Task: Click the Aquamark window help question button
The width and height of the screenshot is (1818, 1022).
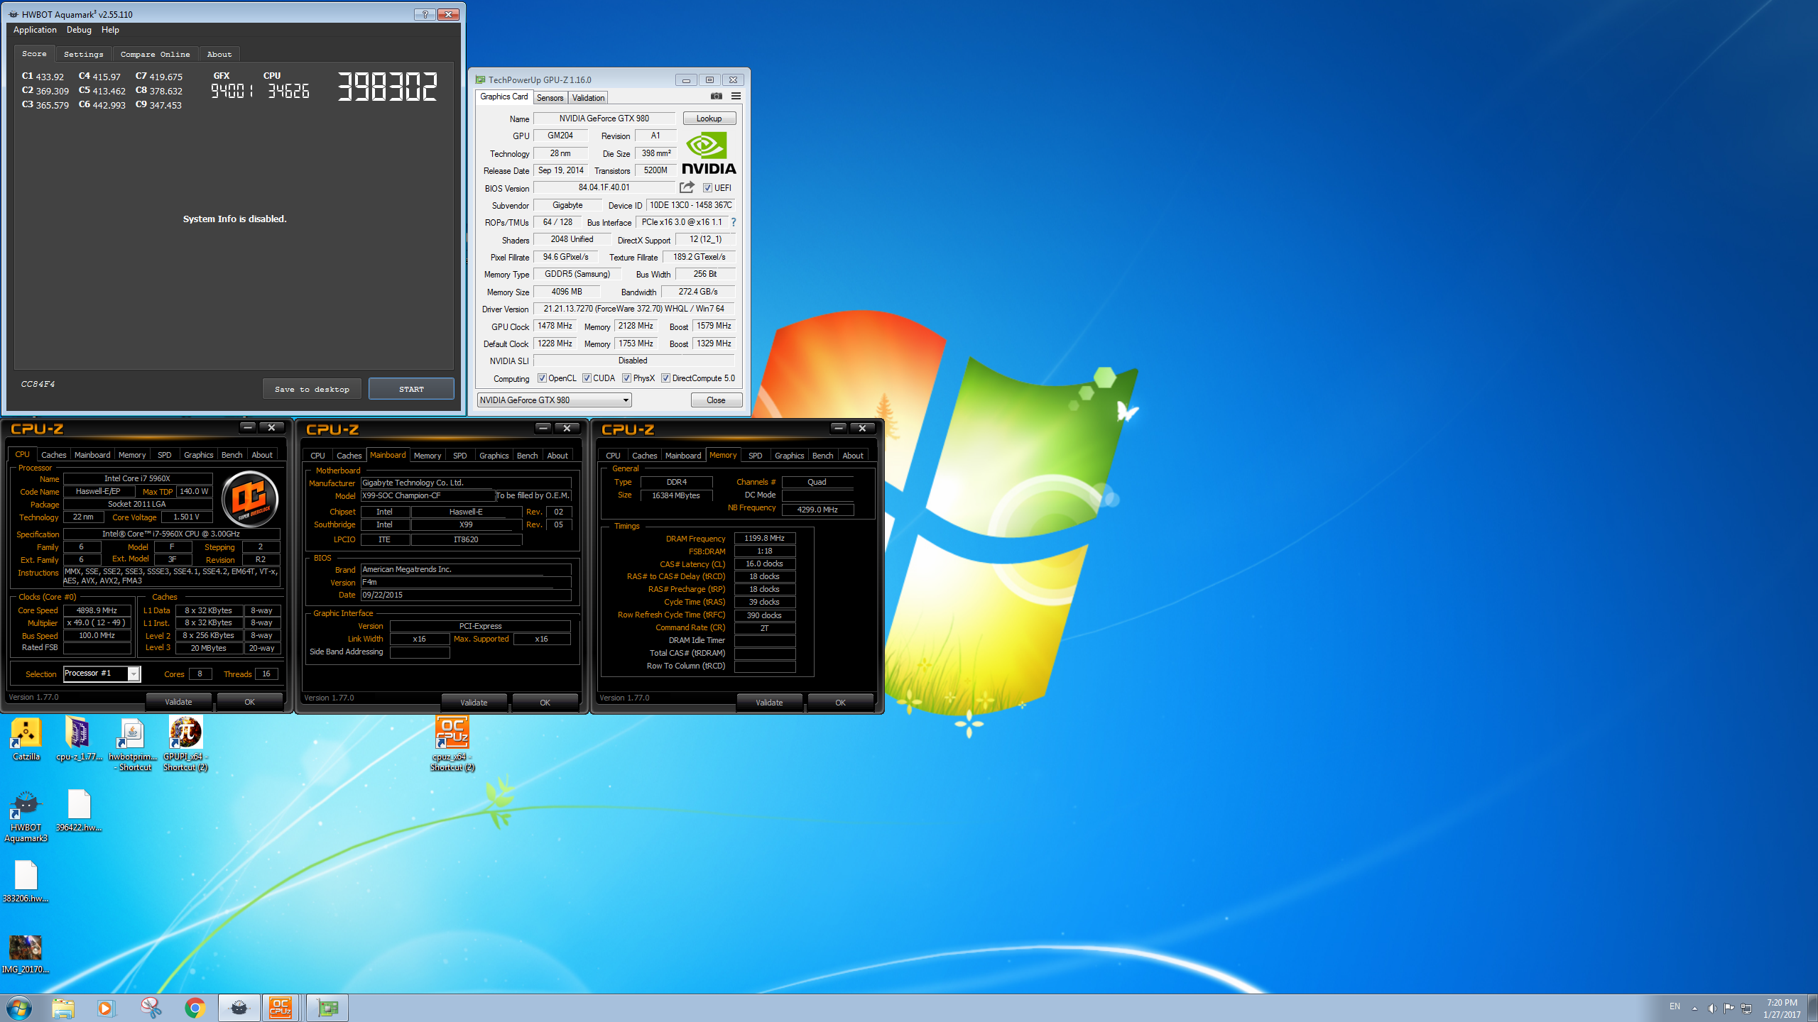Action: 425,14
